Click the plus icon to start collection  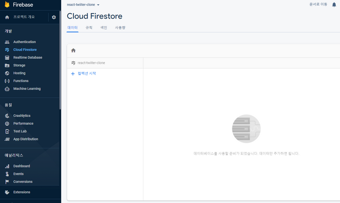[73, 74]
